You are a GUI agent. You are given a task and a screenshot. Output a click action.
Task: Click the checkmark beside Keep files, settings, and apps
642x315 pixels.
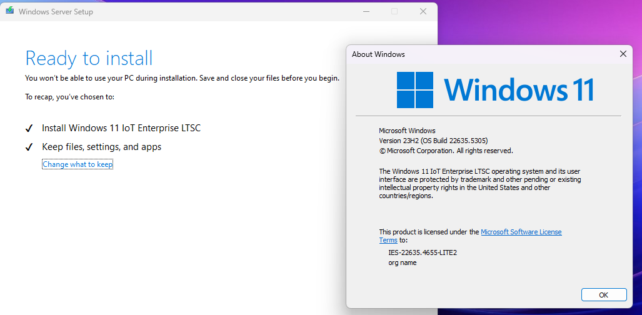click(29, 147)
